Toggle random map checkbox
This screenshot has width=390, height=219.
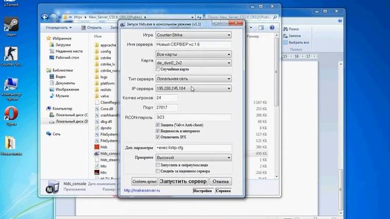(x=158, y=69)
